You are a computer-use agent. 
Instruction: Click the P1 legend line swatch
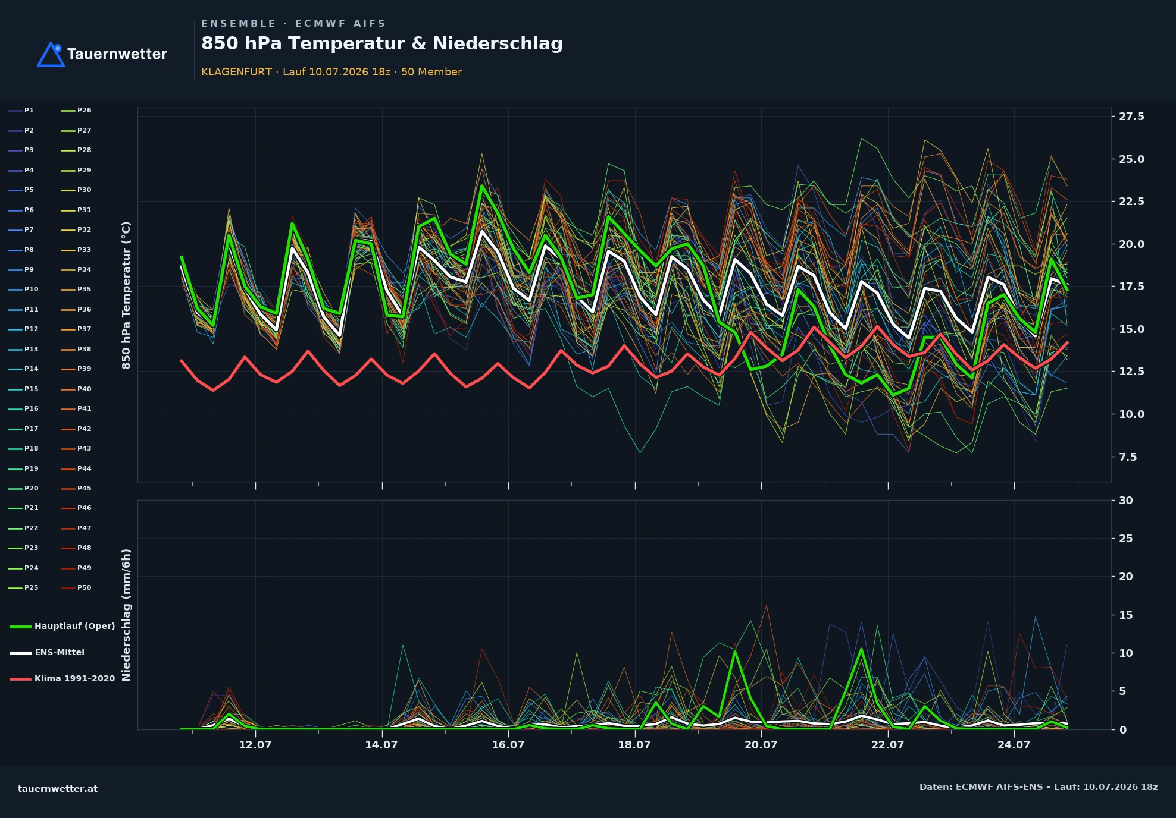tap(15, 111)
